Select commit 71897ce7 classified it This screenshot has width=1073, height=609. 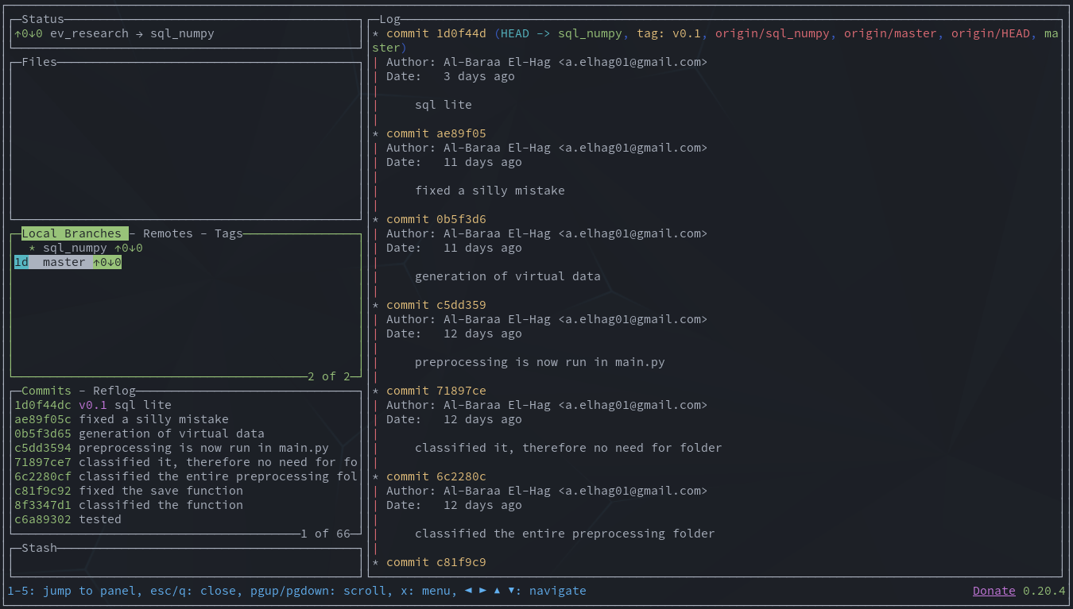coord(186,462)
